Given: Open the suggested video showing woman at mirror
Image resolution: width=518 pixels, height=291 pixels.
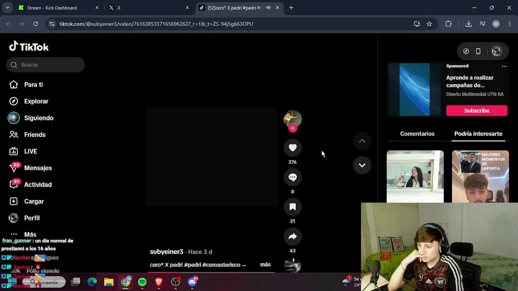Looking at the screenshot, I should coord(415,176).
